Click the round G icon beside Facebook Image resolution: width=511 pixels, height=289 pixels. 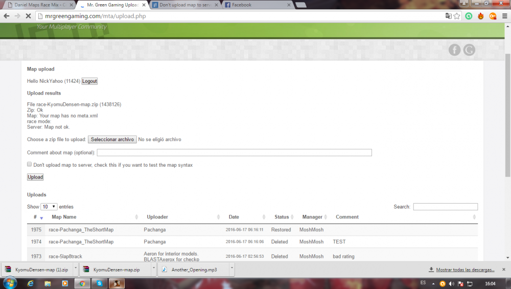point(469,50)
